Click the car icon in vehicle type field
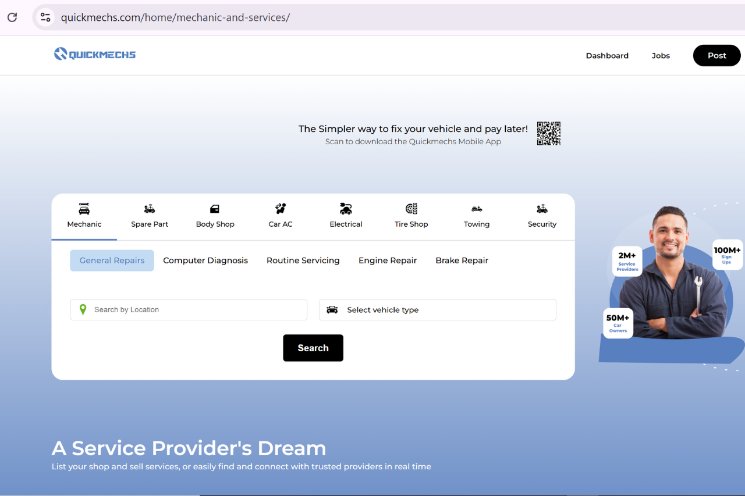Image resolution: width=745 pixels, height=496 pixels. [332, 310]
